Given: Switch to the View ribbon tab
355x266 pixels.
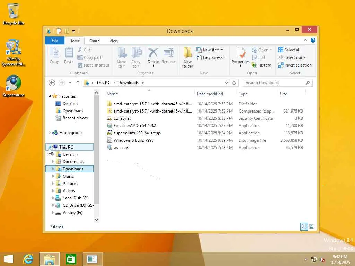Looking at the screenshot, I should click(x=114, y=41).
